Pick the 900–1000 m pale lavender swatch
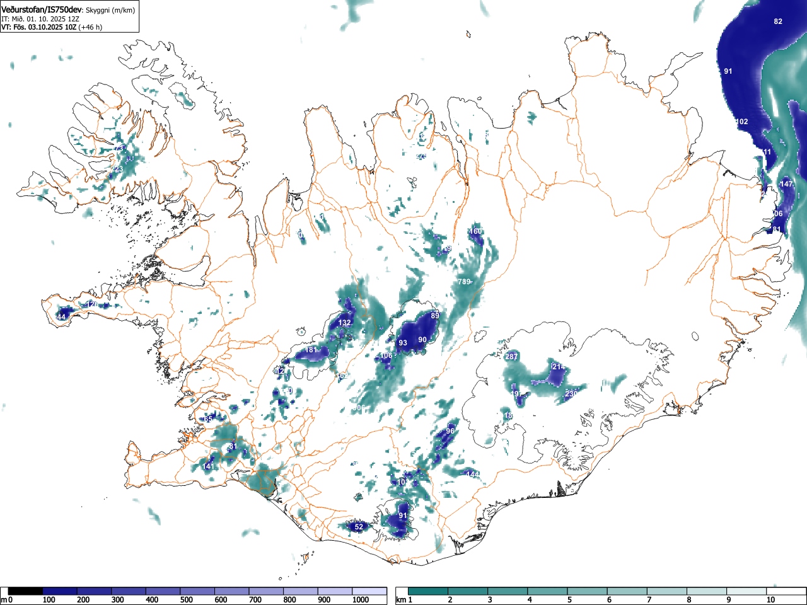807x605 pixels. 335,591
